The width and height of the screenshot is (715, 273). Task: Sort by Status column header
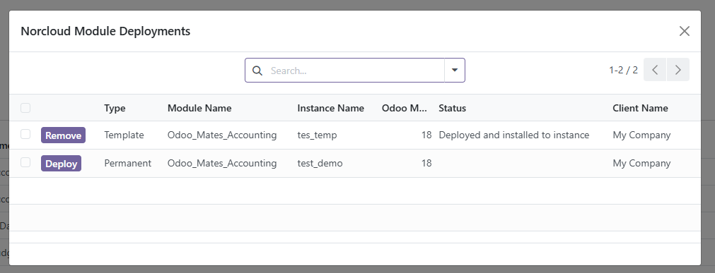tap(453, 109)
